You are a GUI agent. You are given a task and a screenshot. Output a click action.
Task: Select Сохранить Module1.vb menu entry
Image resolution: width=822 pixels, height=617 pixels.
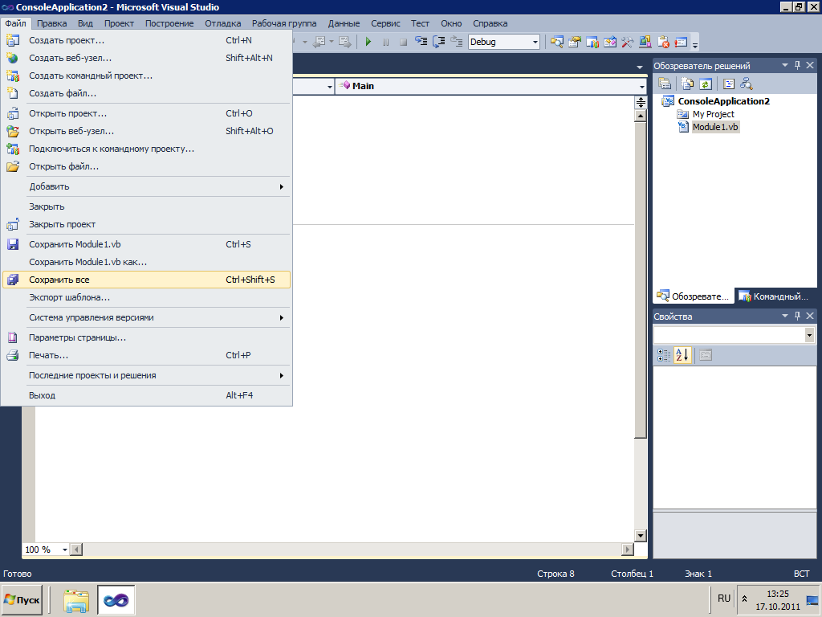click(x=146, y=244)
